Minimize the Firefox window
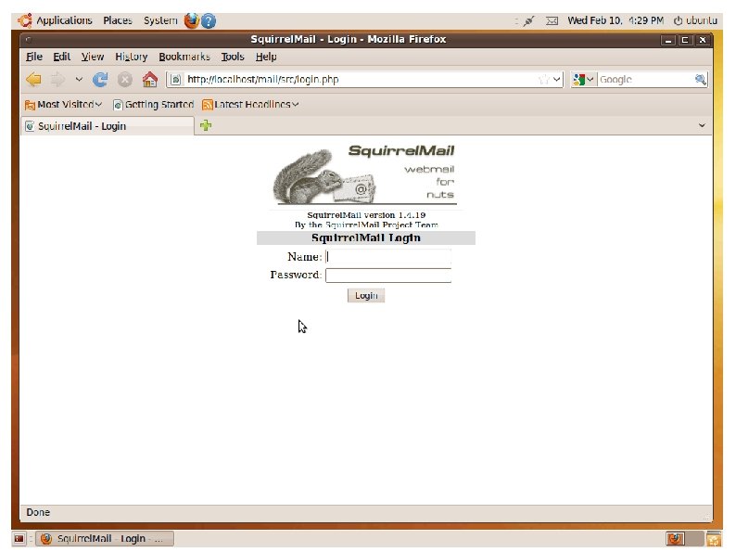 (x=667, y=40)
